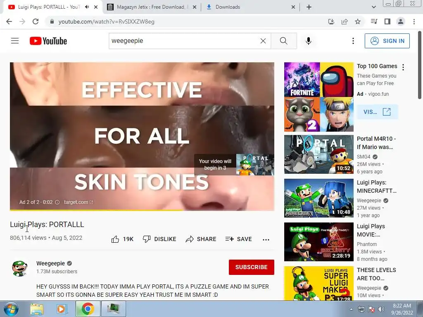Subscribe to Weegeepie with the red button

coord(252,267)
